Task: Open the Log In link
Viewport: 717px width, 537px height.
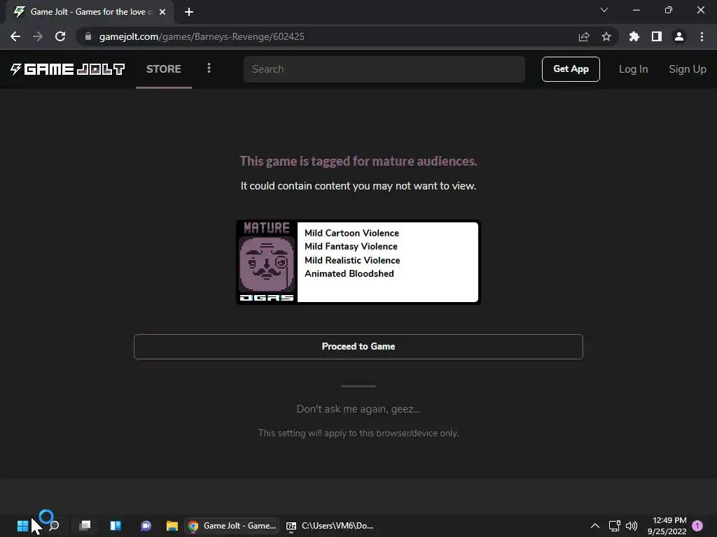Action: 633,69
